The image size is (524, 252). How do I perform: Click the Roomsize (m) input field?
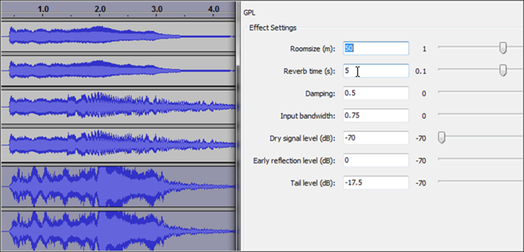pyautogui.click(x=376, y=48)
